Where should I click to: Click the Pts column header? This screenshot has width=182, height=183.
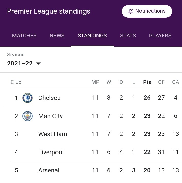(x=147, y=82)
